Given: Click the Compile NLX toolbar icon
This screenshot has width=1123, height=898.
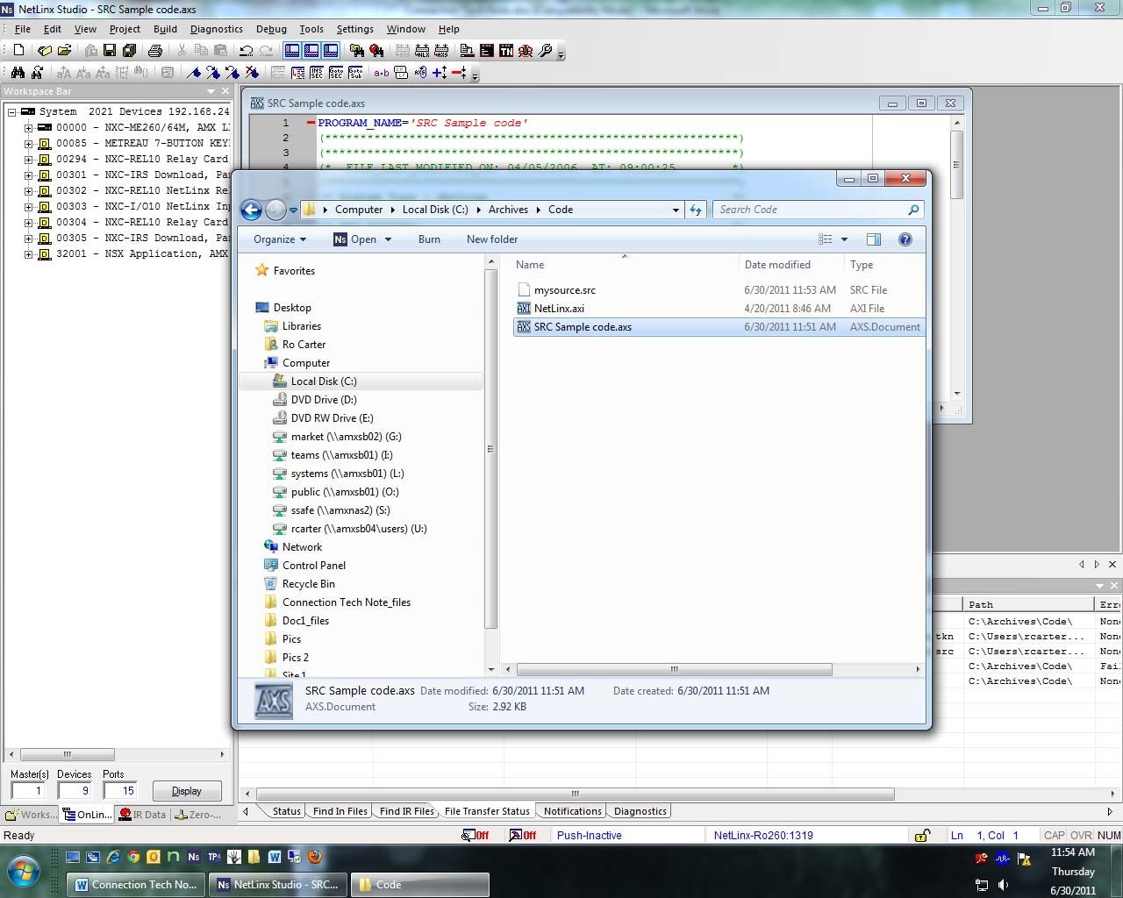Looking at the screenshot, I should tap(422, 51).
